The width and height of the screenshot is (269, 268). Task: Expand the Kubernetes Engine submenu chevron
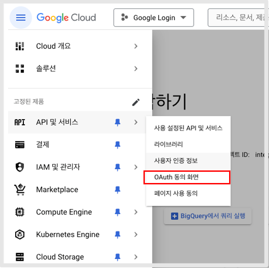pyautogui.click(x=136, y=234)
